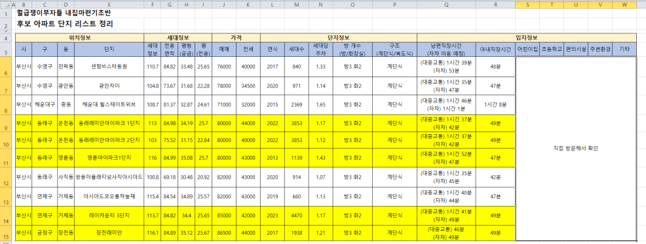Click the '구조 (계단식/복도식)' header cell
The image size is (646, 244).
pyautogui.click(x=394, y=49)
